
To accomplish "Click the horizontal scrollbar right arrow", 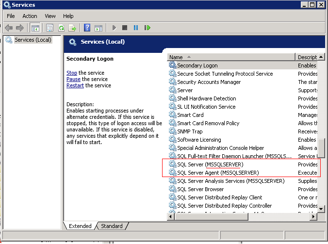I will point(313,217).
